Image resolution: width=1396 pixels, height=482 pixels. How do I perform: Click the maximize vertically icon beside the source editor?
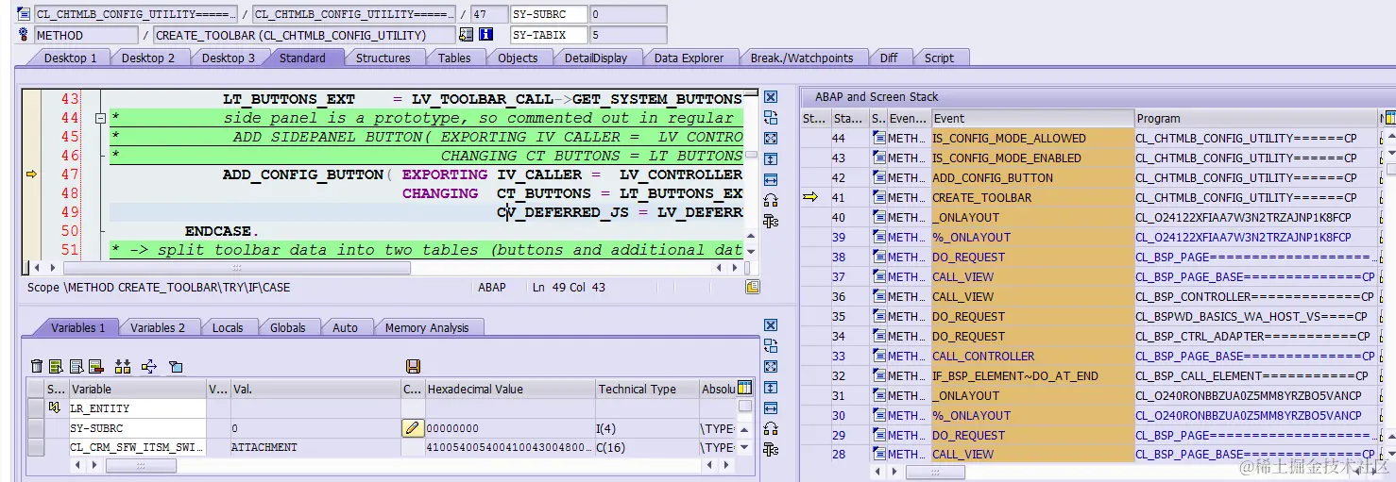pyautogui.click(x=771, y=159)
